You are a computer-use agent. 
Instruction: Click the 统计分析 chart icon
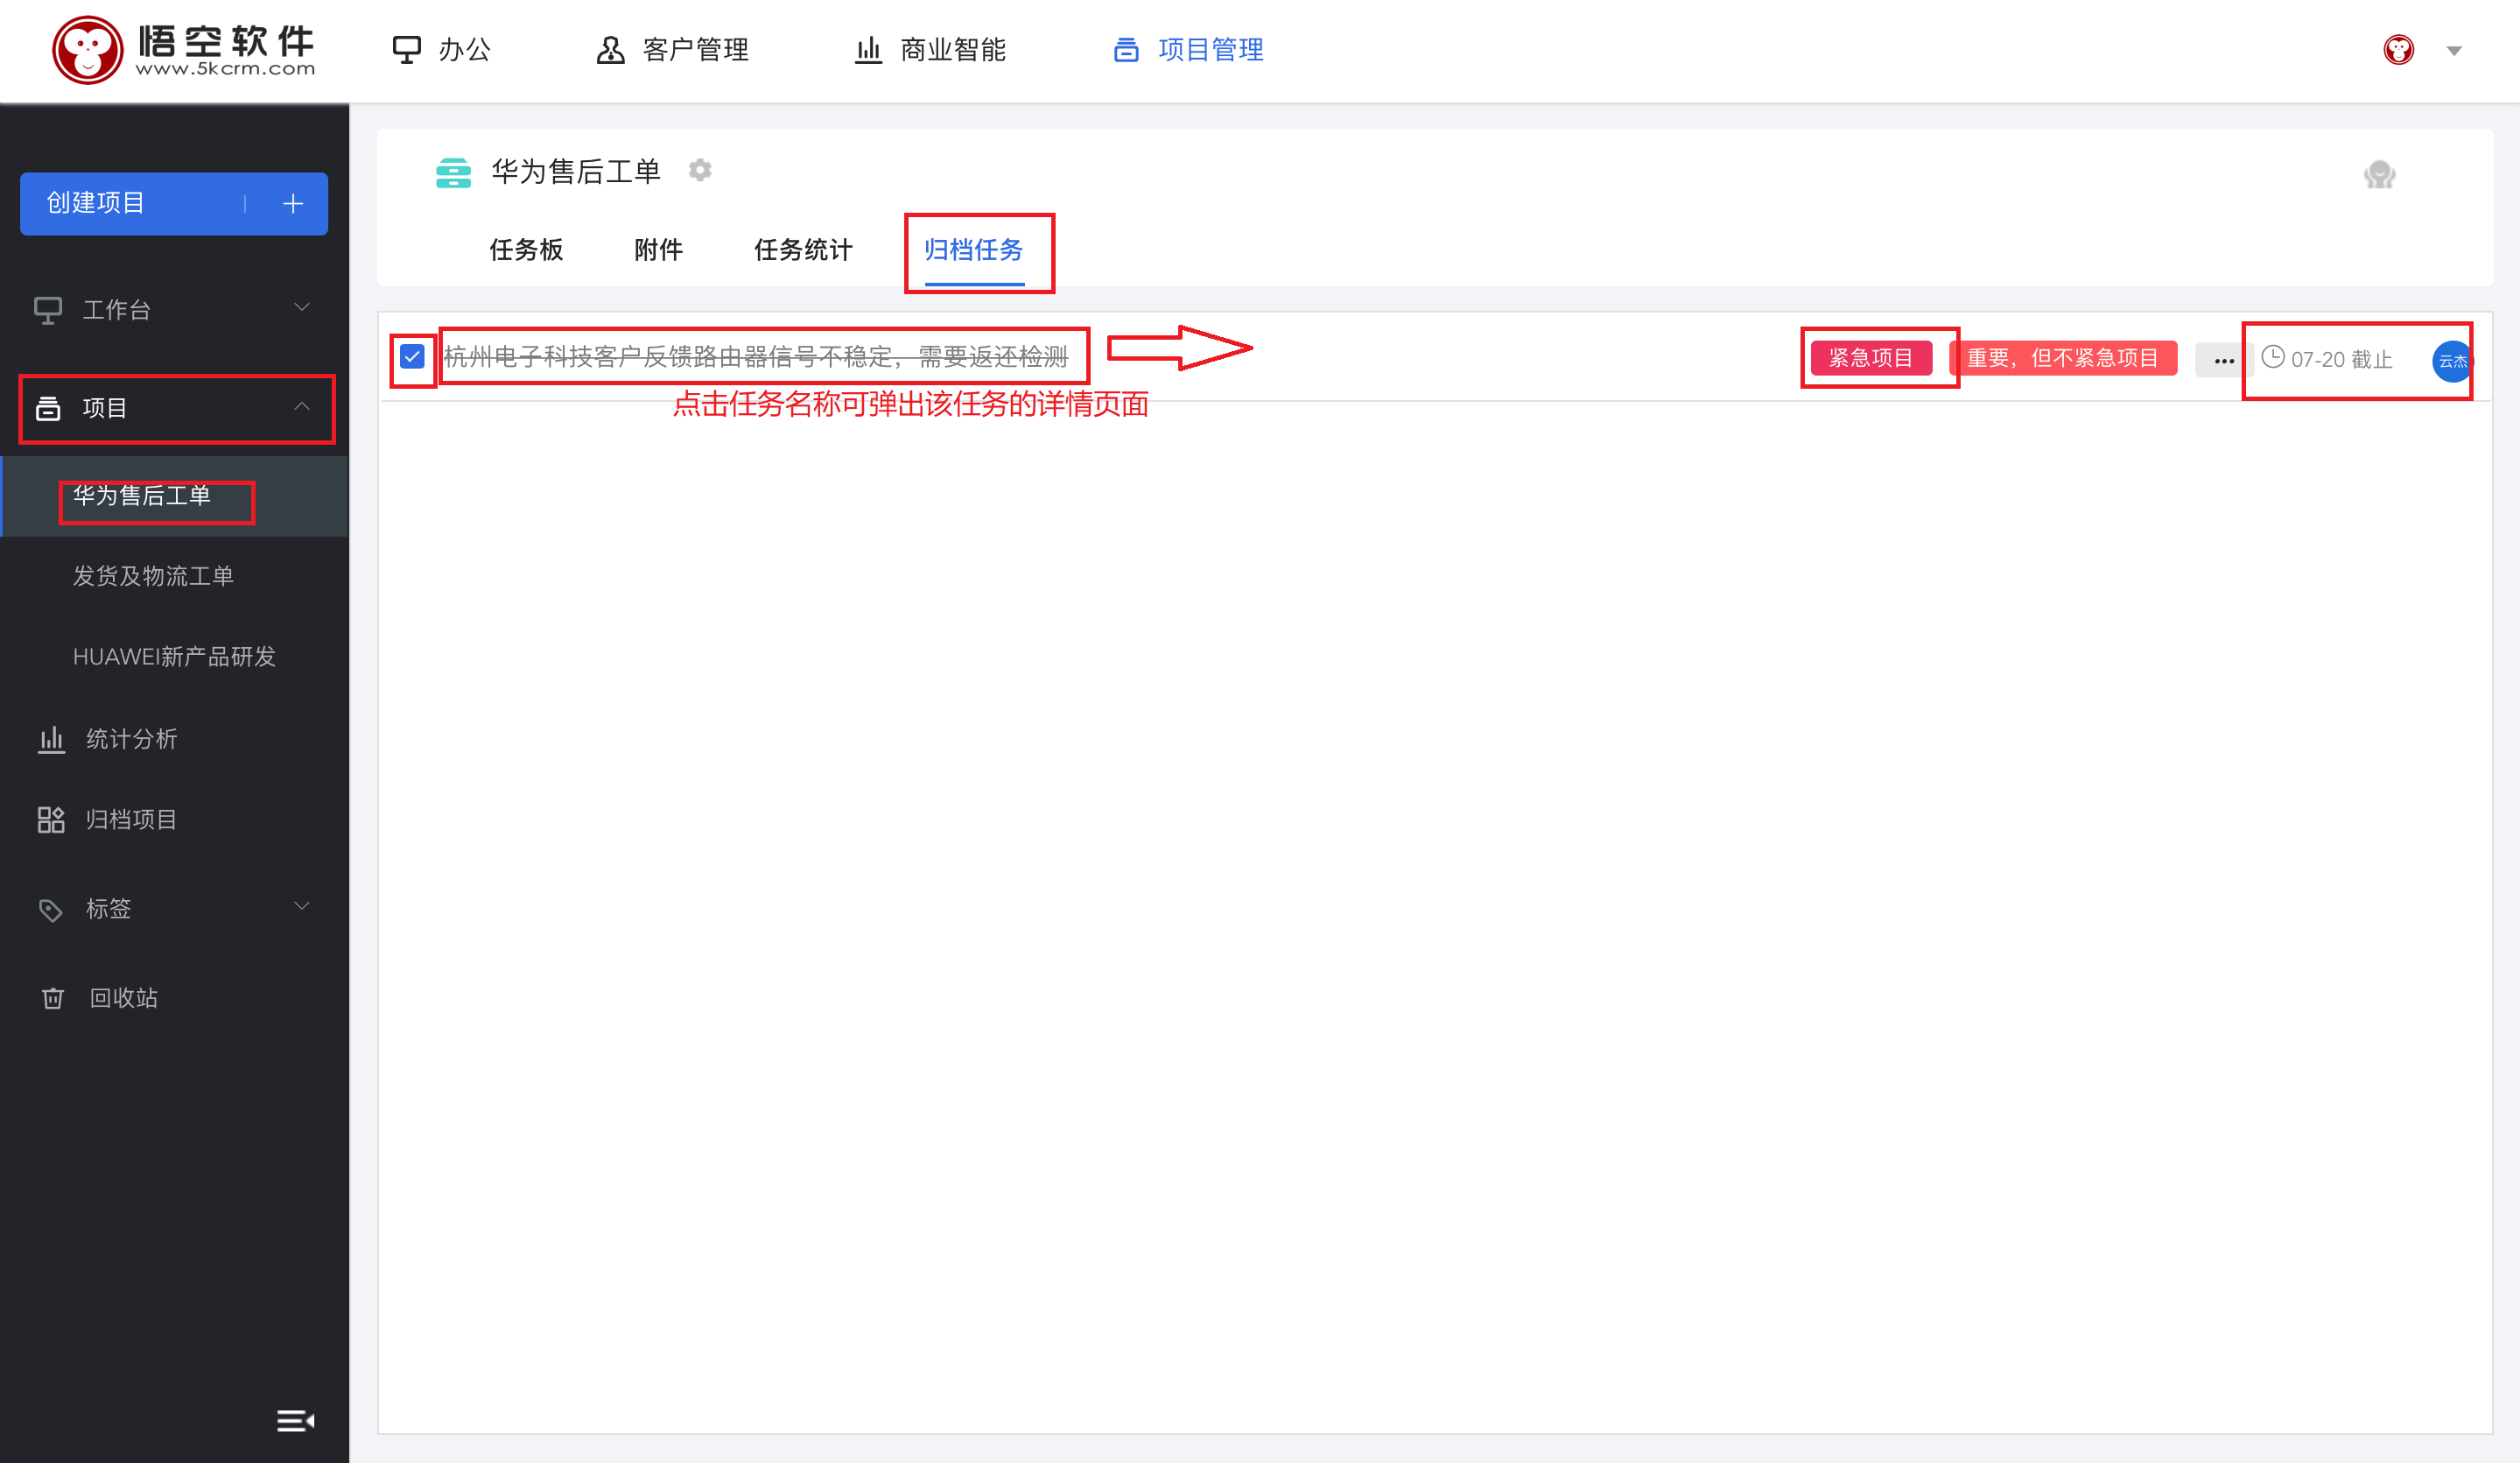tap(51, 739)
